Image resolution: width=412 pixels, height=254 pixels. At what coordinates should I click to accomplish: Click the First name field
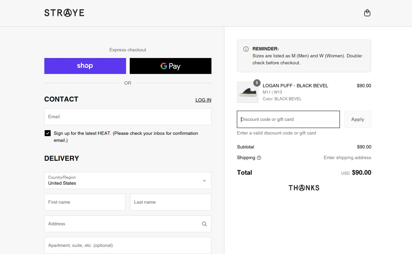85,202
